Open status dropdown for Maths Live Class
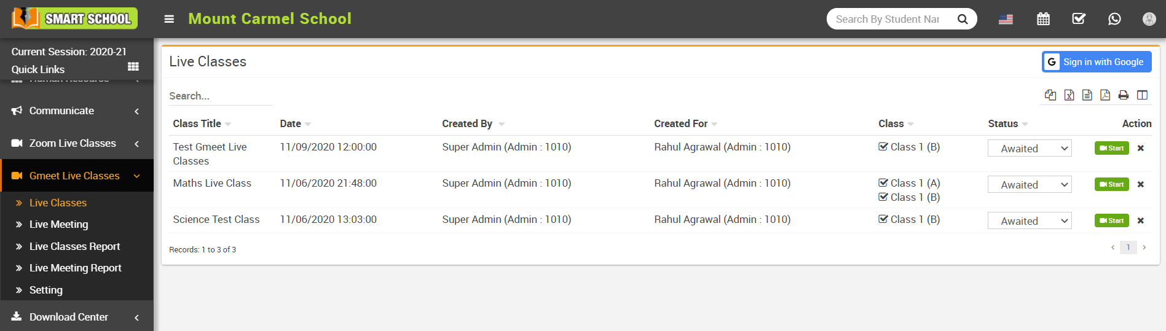Viewport: 1166px width, 331px height. pos(1030,185)
